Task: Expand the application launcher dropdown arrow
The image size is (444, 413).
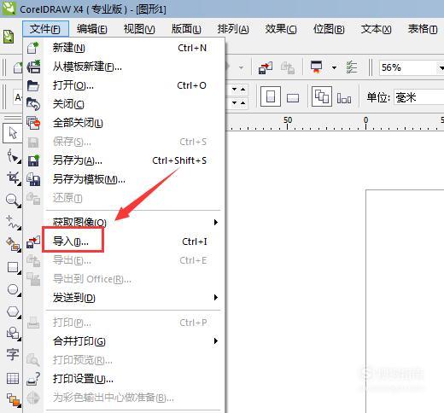Action: 334,67
